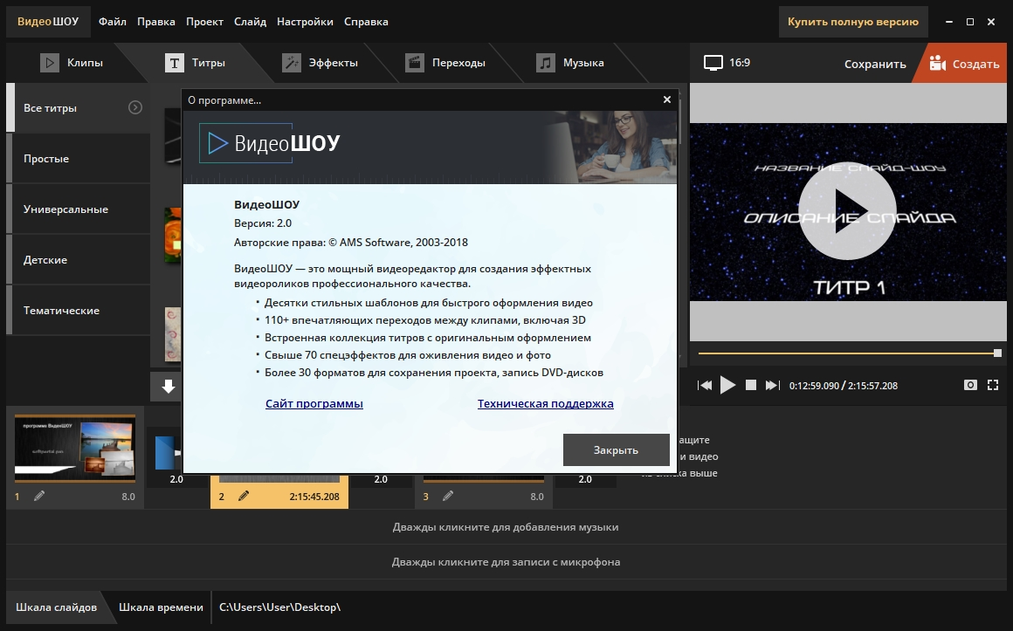Click the preview playback progress slider handle
Image resolution: width=1013 pixels, height=631 pixels.
997,353
